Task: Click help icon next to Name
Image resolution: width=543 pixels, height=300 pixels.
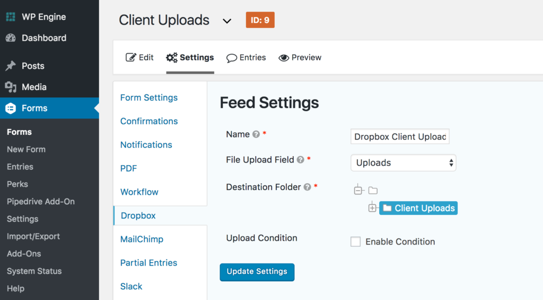Action: 256,134
